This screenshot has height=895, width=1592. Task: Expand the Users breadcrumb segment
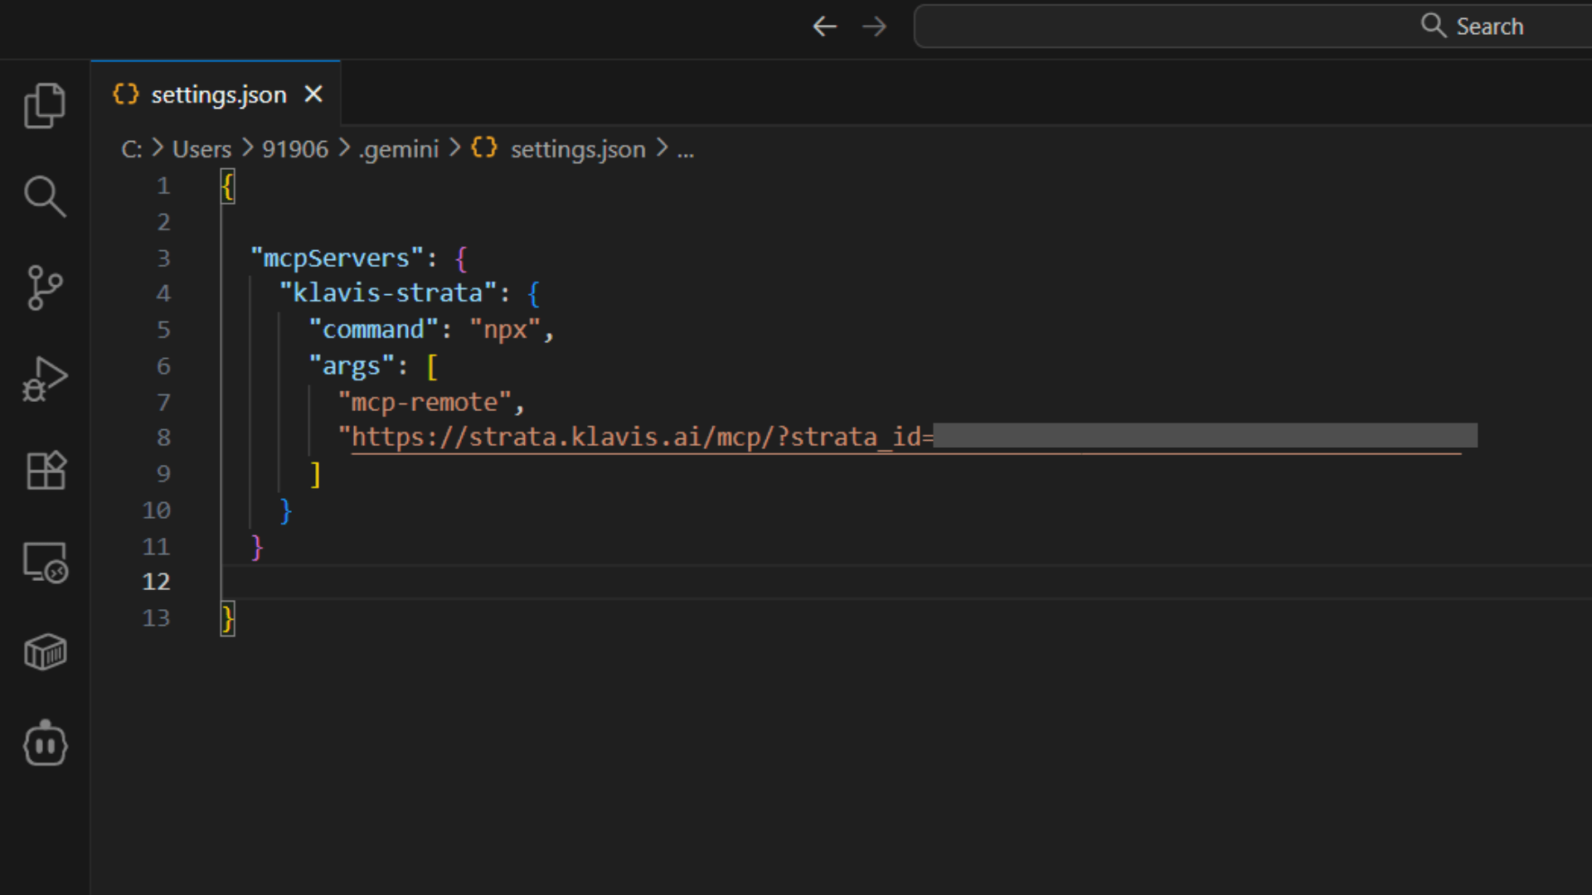201,149
